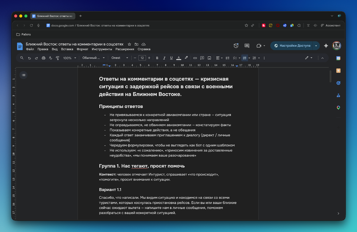Open the Формат menu

[x=82, y=49]
